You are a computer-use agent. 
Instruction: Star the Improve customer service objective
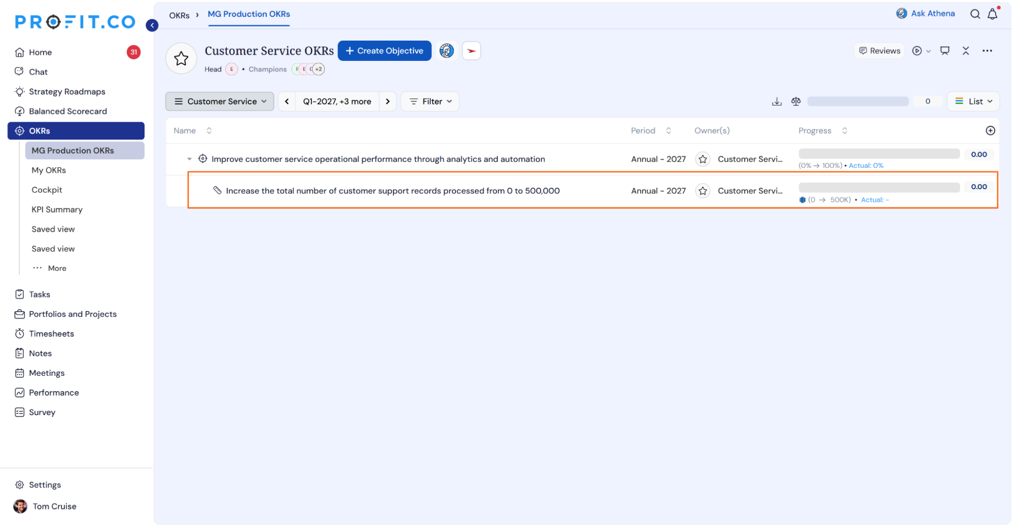point(703,159)
